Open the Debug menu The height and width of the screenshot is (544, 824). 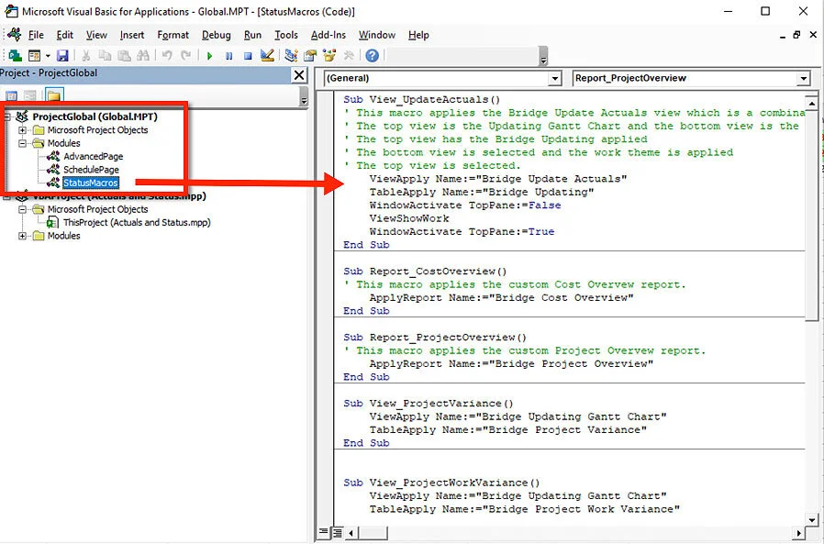click(x=216, y=35)
